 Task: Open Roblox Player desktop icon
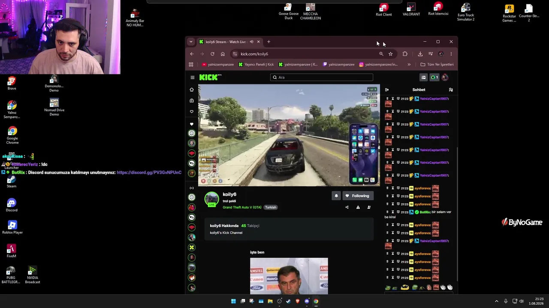point(12,227)
